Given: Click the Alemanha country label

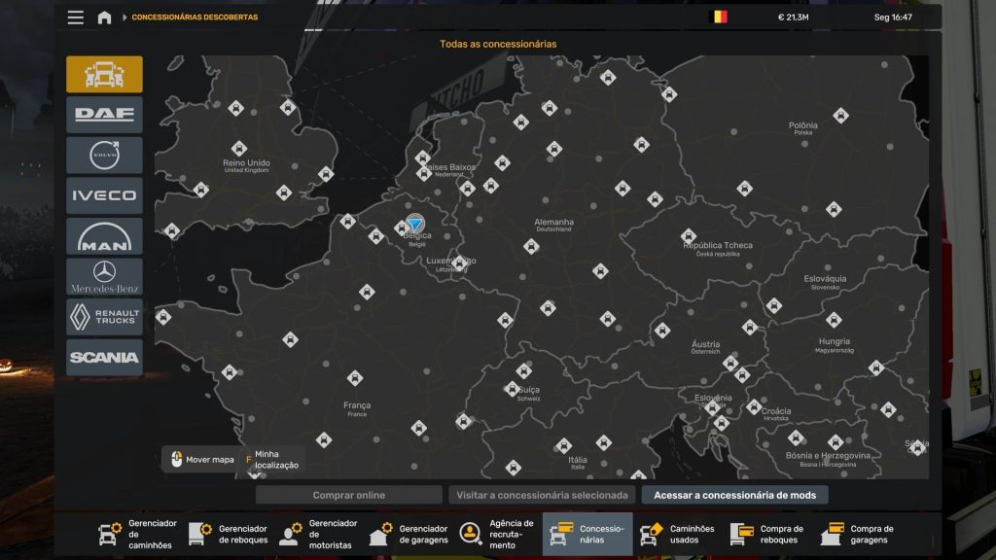Looking at the screenshot, I should [x=553, y=223].
